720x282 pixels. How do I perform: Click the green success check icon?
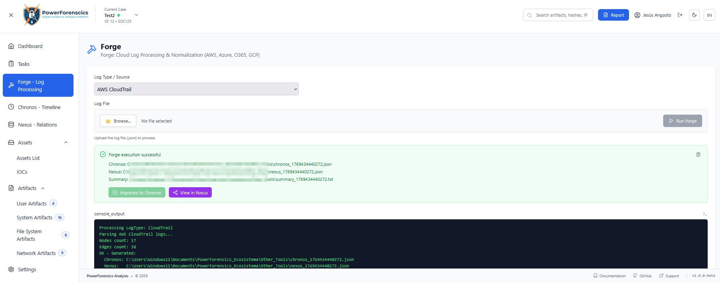point(103,154)
